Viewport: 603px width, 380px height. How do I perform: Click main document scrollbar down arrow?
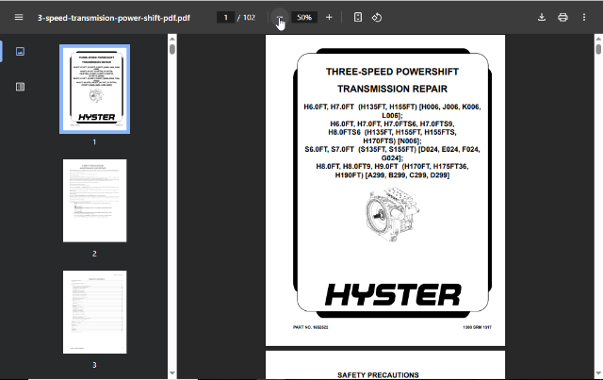pyautogui.click(x=598, y=373)
